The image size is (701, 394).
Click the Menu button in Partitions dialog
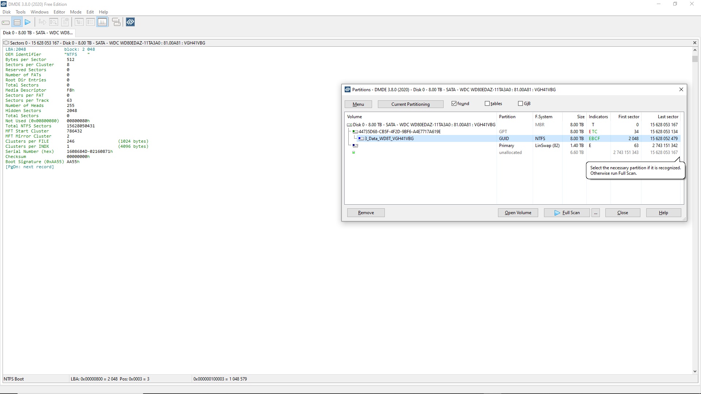[x=358, y=104]
